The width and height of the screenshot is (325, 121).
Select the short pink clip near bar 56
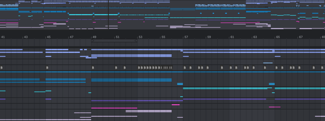point(176,105)
